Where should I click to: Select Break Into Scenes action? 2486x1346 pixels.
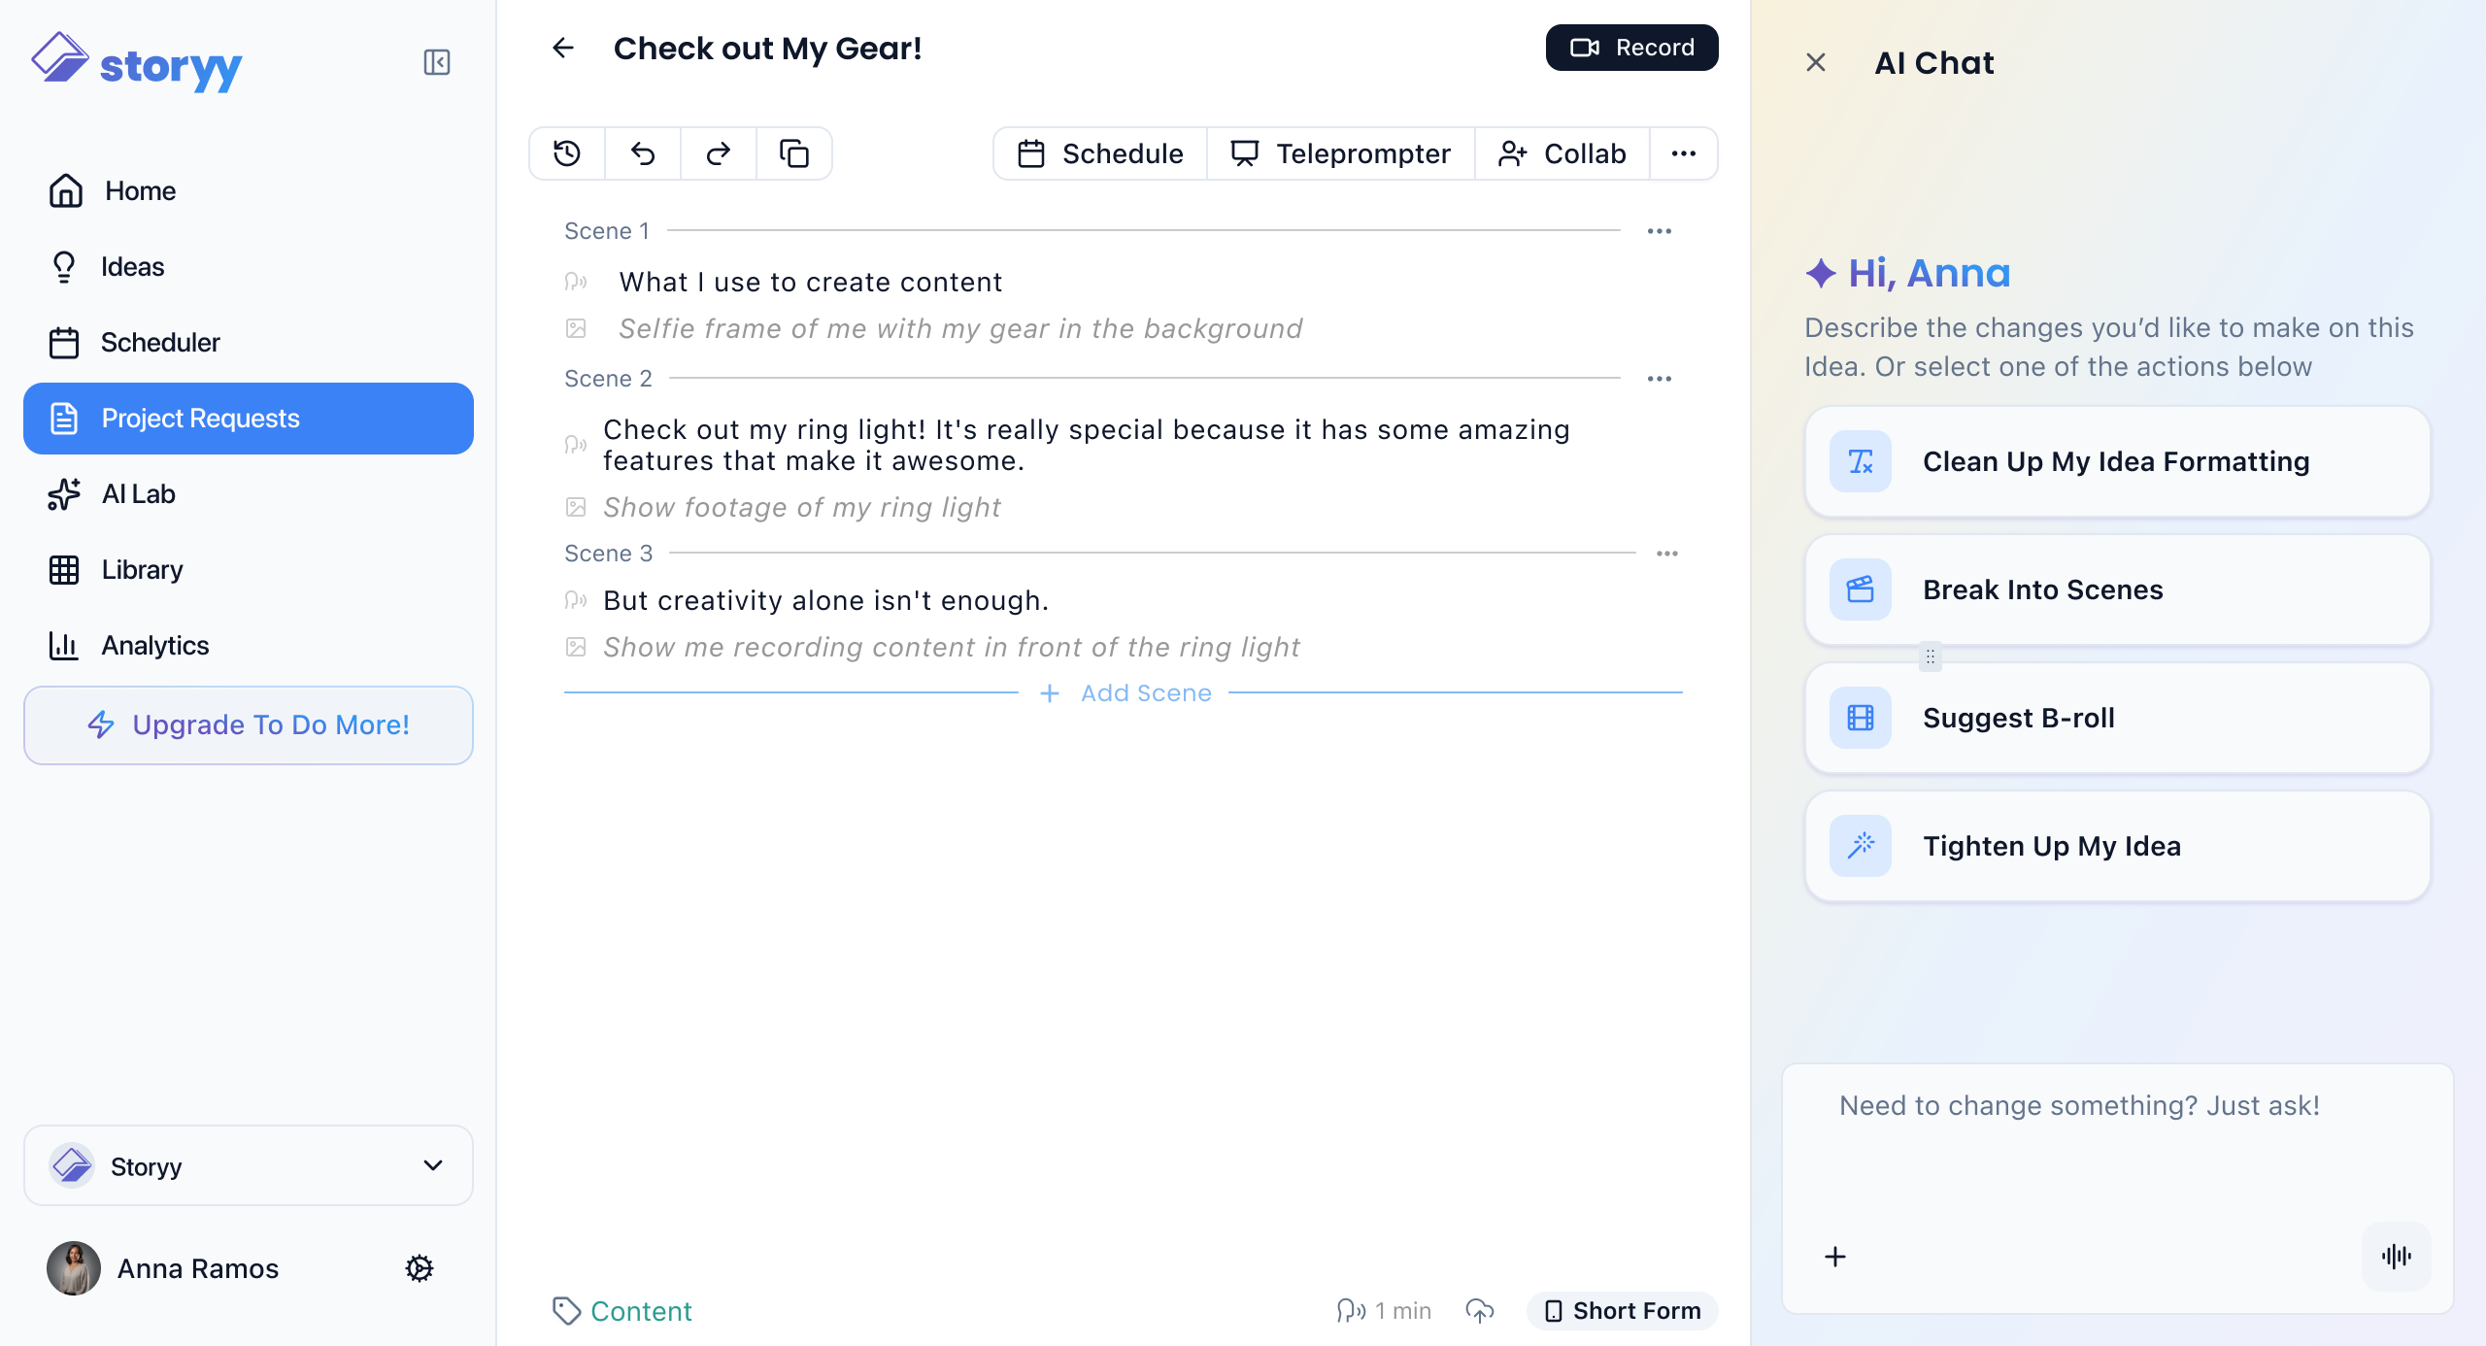click(2117, 589)
